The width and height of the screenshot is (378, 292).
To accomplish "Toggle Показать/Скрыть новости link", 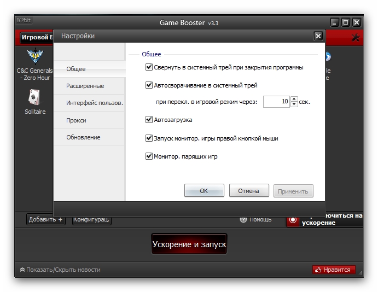I will [63, 270].
